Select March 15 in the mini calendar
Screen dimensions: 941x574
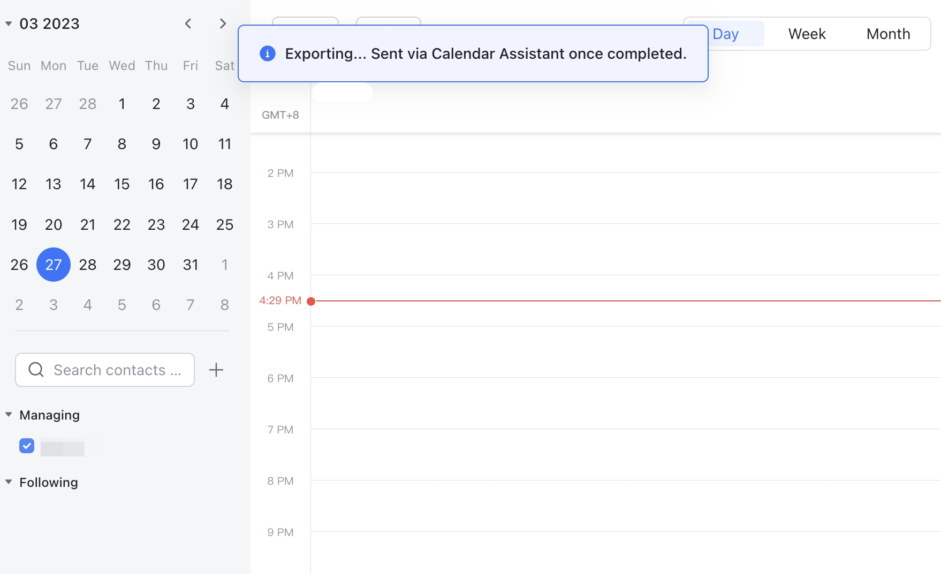(x=122, y=184)
